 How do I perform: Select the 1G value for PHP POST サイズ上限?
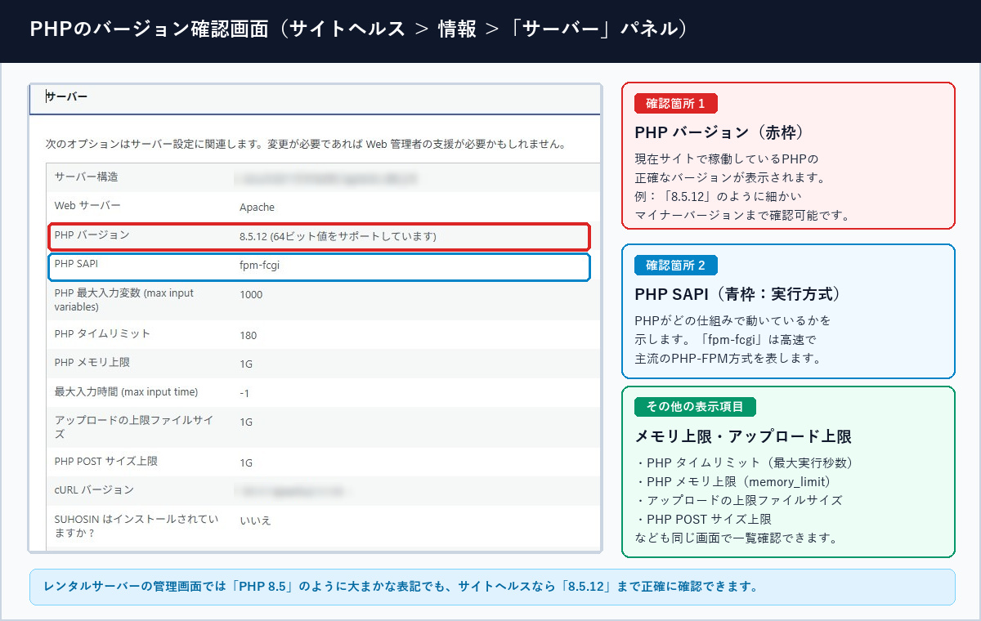click(x=246, y=462)
